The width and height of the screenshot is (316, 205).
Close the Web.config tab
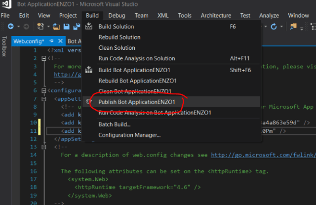60,41
